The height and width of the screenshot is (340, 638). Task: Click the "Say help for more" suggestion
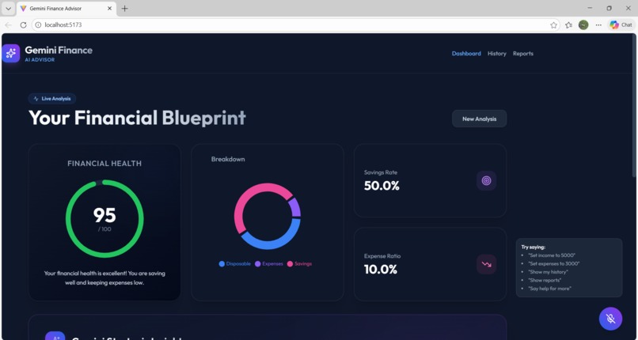[x=549, y=289]
